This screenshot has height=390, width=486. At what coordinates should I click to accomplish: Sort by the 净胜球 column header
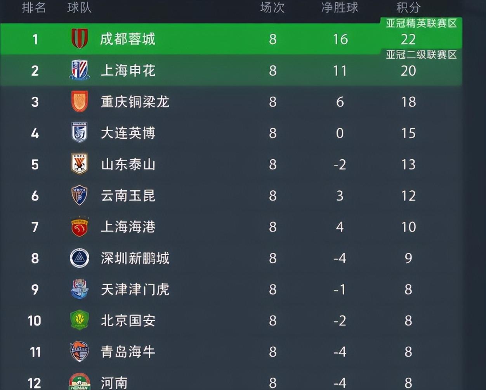pyautogui.click(x=340, y=7)
